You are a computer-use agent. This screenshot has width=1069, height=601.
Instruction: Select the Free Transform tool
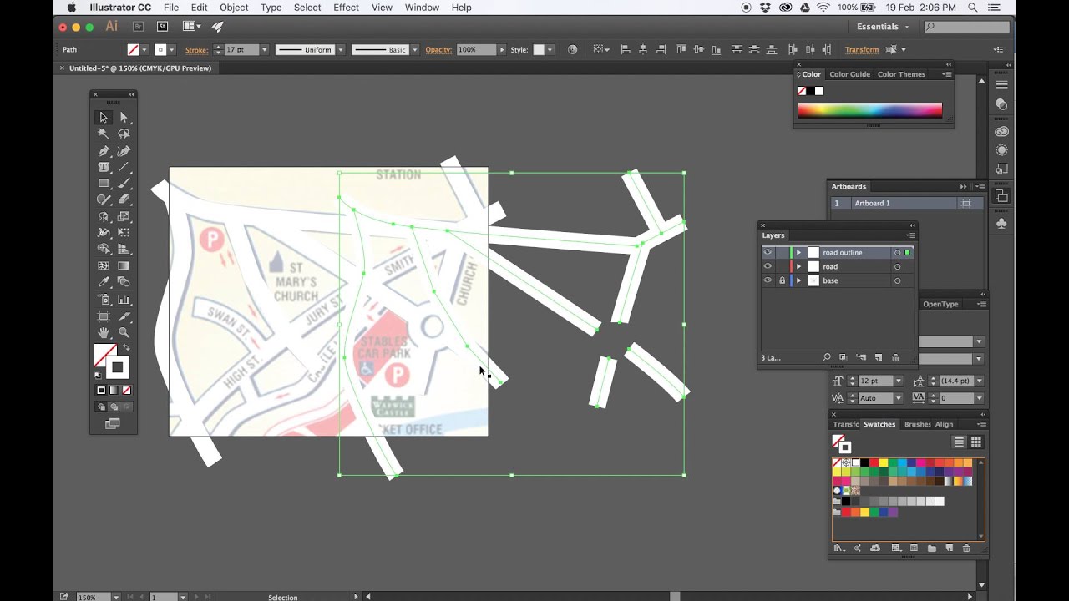[x=124, y=233]
